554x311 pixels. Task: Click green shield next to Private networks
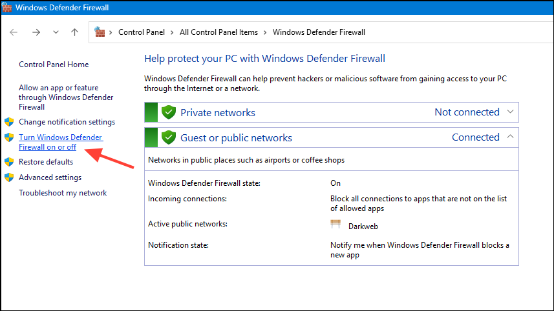point(169,112)
